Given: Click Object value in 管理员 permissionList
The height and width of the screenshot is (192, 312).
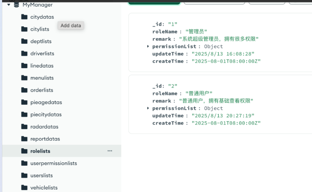Looking at the screenshot, I should 214,47.
